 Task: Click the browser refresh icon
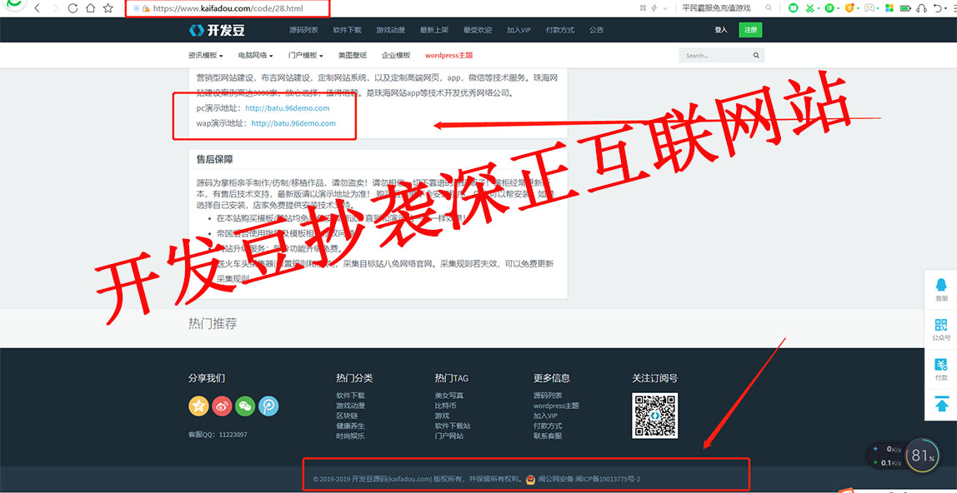tap(73, 8)
